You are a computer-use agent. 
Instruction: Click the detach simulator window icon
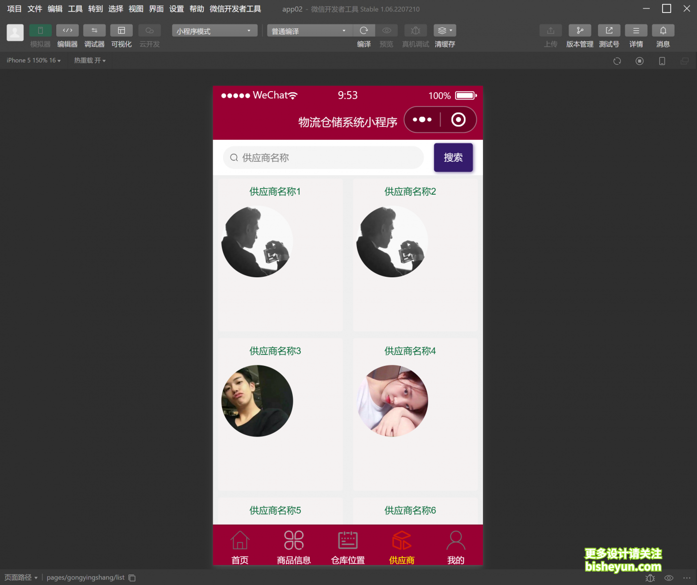pyautogui.click(x=685, y=61)
